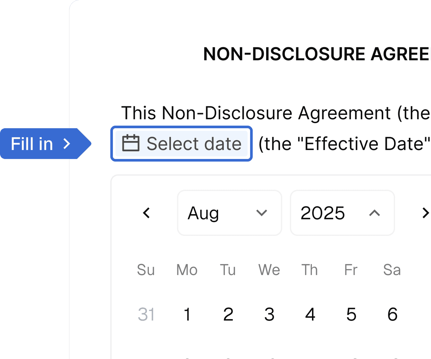The width and height of the screenshot is (431, 359).
Task: Click the Fill in button
Action: point(46,144)
